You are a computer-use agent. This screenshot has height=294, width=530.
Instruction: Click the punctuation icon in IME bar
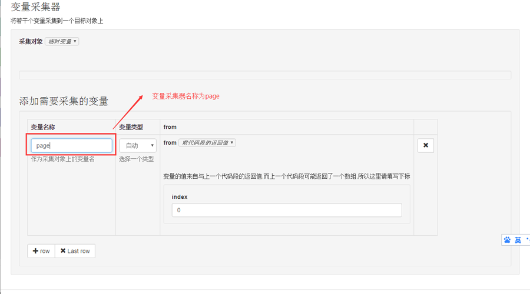[x=528, y=240]
